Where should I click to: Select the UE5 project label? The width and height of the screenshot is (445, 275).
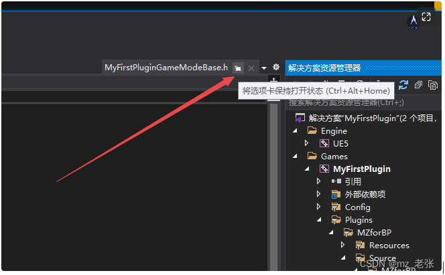(340, 144)
